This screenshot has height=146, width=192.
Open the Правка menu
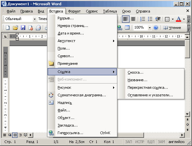27,11
